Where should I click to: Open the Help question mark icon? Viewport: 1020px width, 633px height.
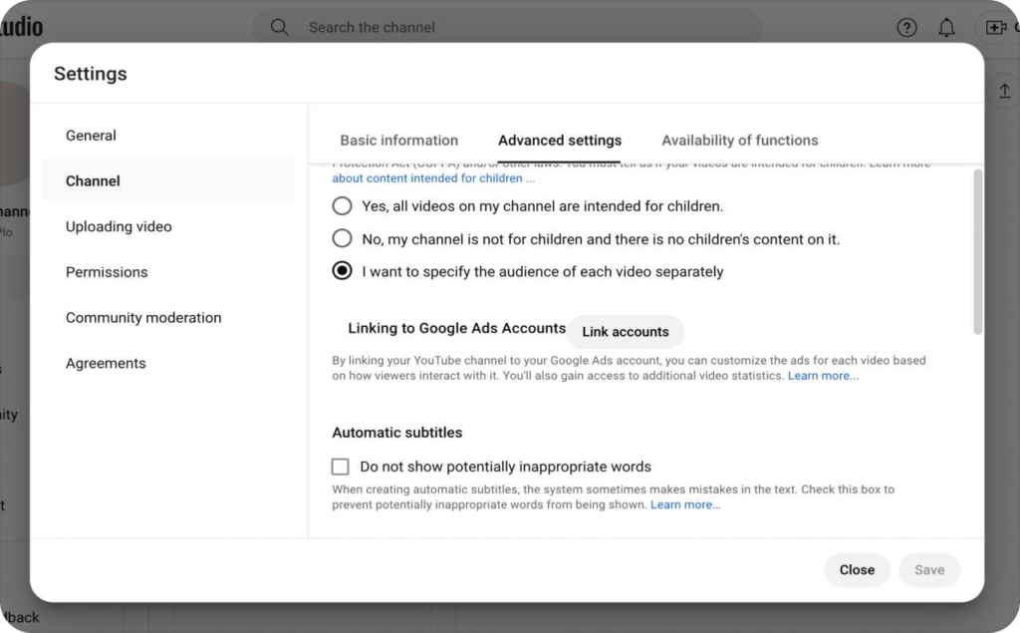click(906, 28)
